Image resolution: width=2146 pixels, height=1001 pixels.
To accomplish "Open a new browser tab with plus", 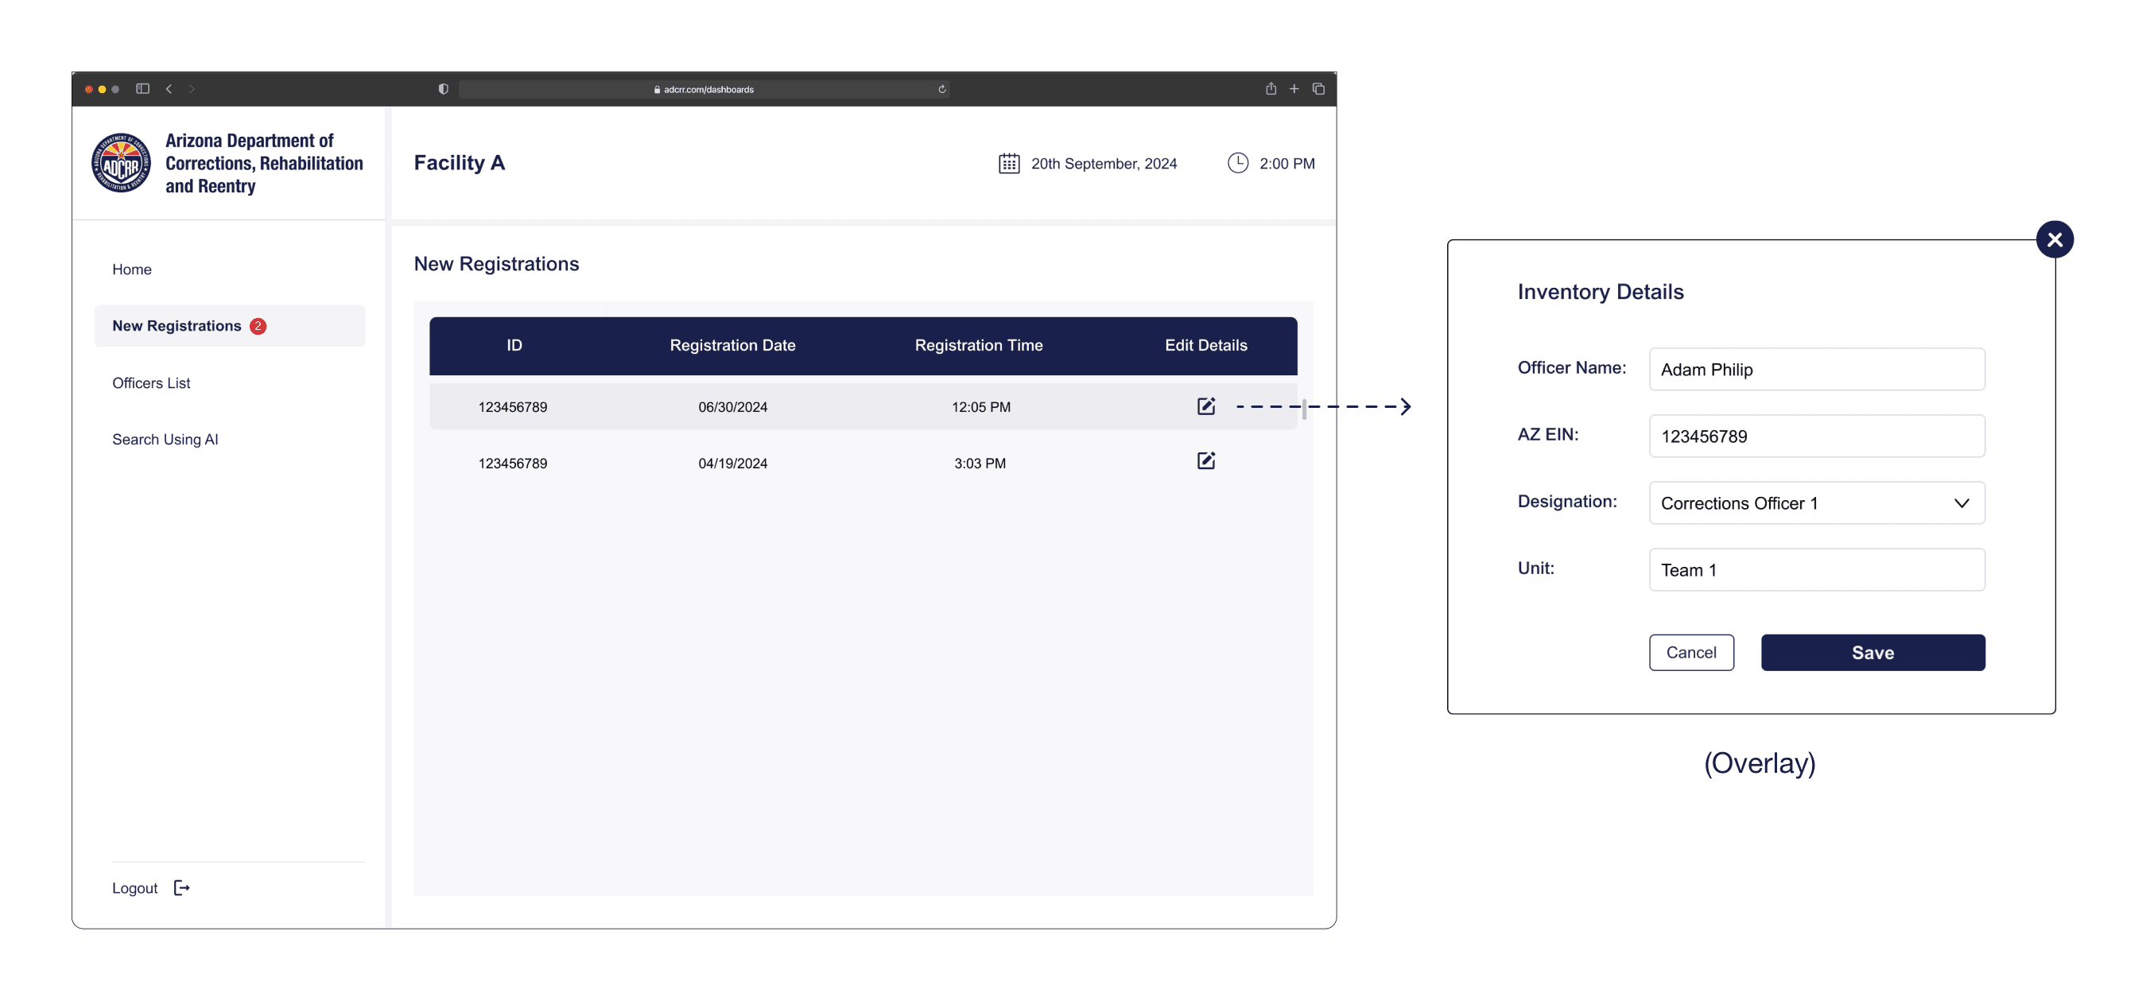I will [1294, 89].
